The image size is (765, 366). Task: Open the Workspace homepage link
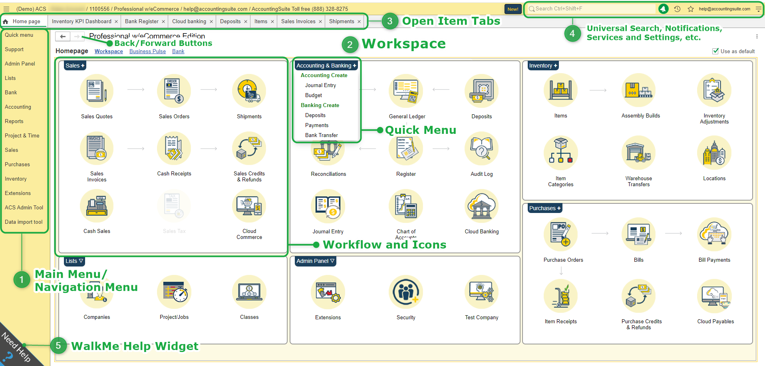tap(109, 52)
